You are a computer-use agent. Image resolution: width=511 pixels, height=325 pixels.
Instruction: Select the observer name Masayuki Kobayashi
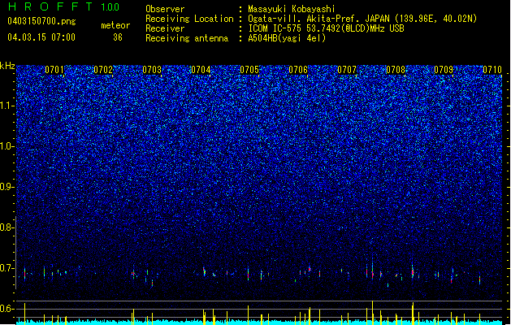tap(292, 9)
